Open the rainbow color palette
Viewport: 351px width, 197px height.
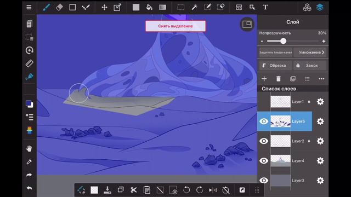click(x=29, y=130)
